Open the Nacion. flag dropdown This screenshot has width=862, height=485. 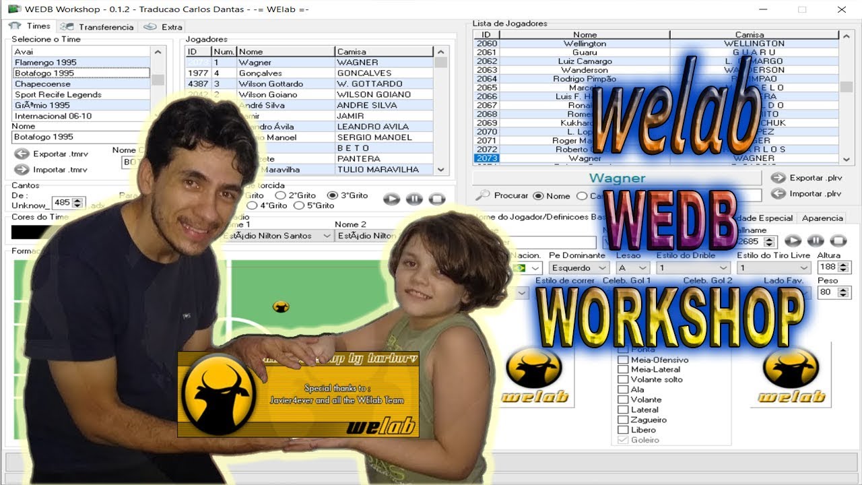(535, 268)
